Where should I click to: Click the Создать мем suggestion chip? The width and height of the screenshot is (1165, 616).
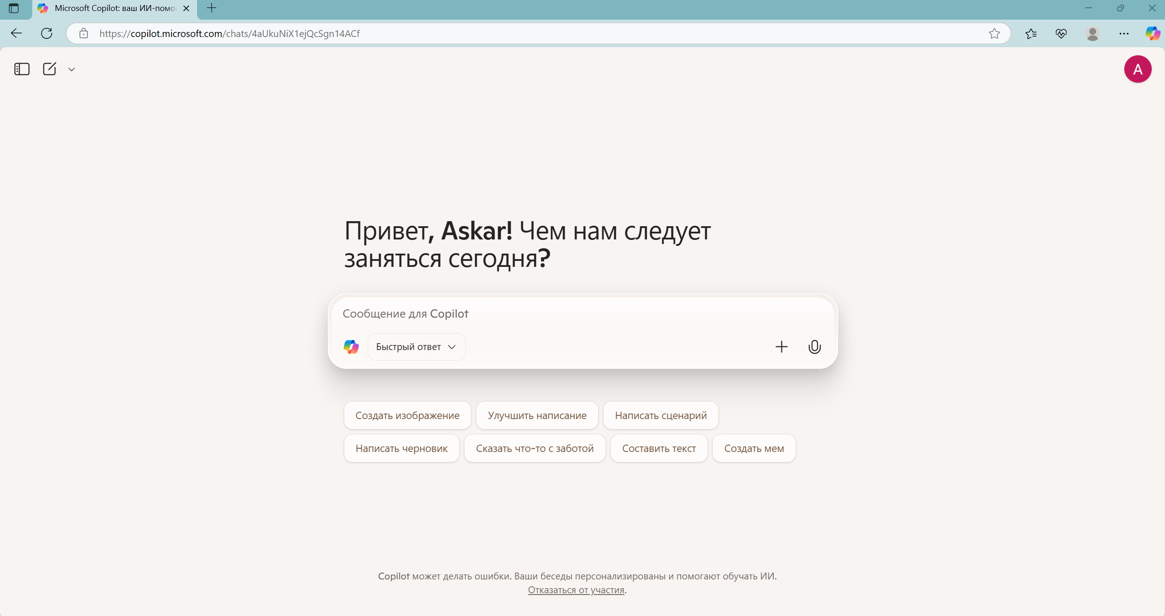(x=754, y=448)
